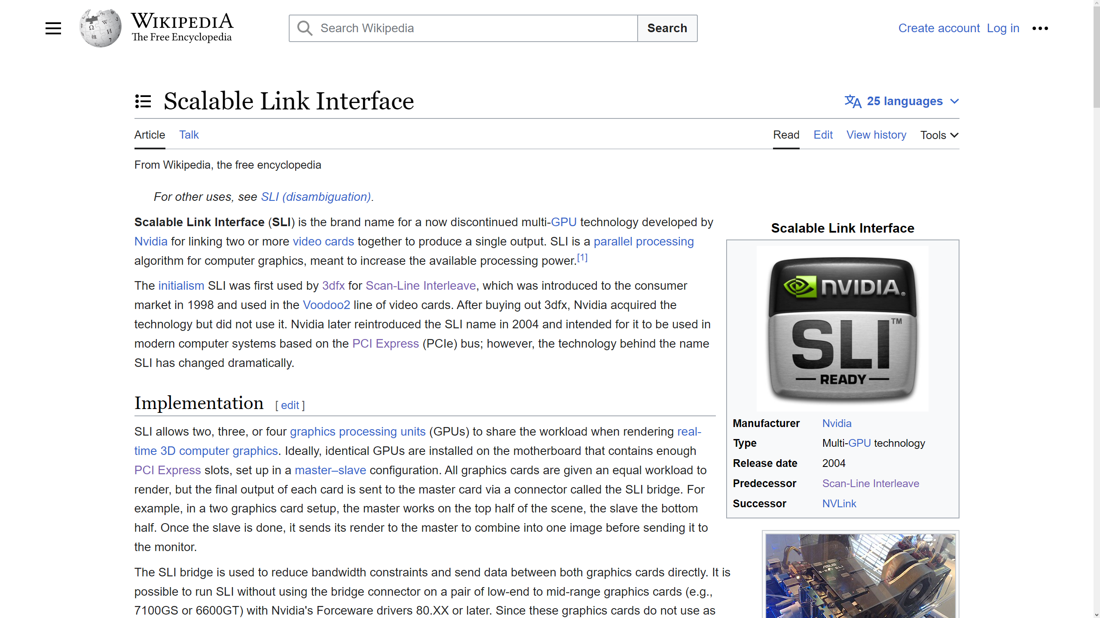Viewport: 1100px width, 618px height.
Task: Click the Wikipedia globe logo
Action: tap(101, 28)
